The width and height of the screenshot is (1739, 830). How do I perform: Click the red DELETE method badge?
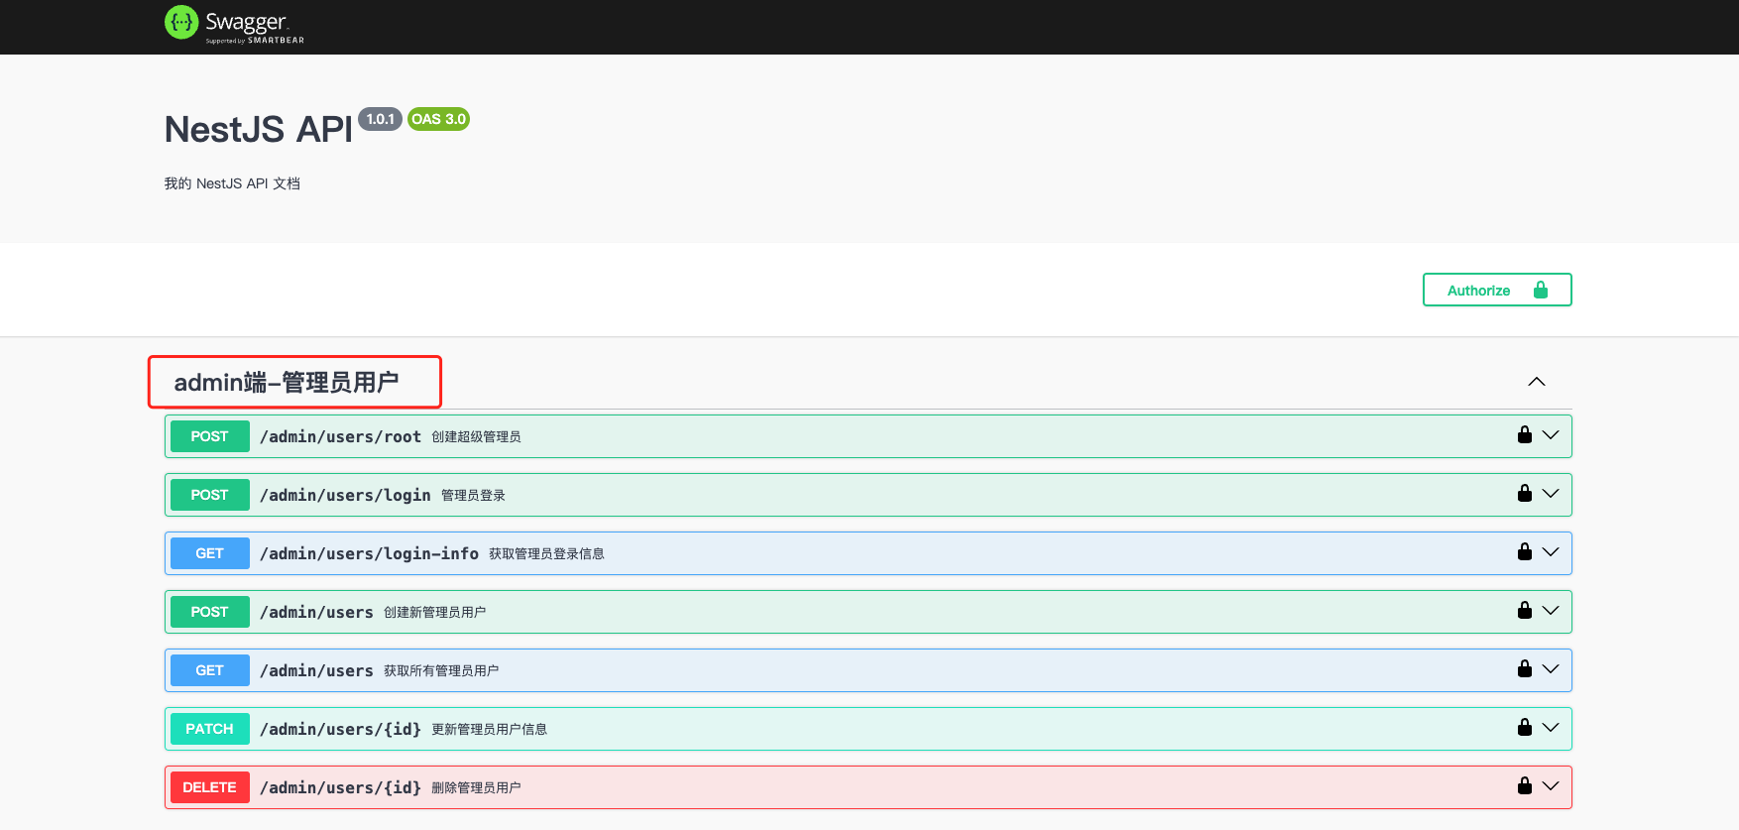click(209, 787)
